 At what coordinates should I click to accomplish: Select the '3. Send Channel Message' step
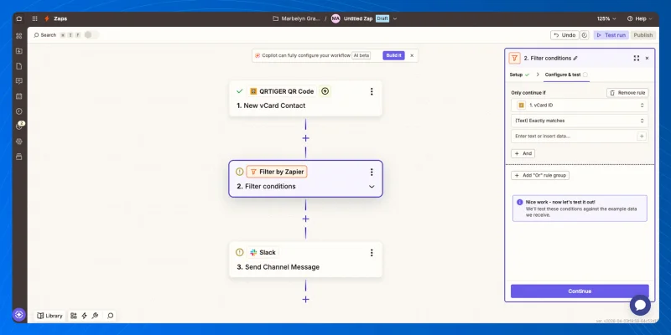click(x=305, y=260)
